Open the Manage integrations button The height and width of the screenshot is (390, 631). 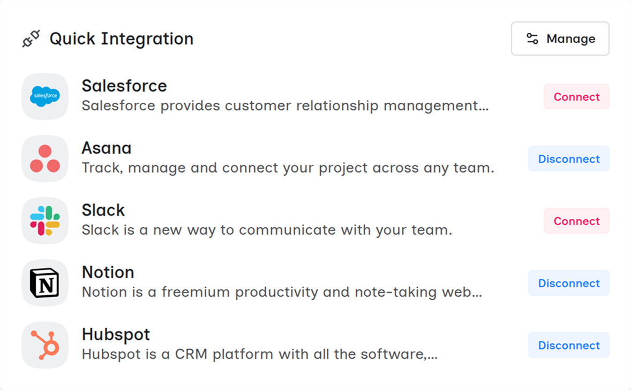pyautogui.click(x=560, y=39)
